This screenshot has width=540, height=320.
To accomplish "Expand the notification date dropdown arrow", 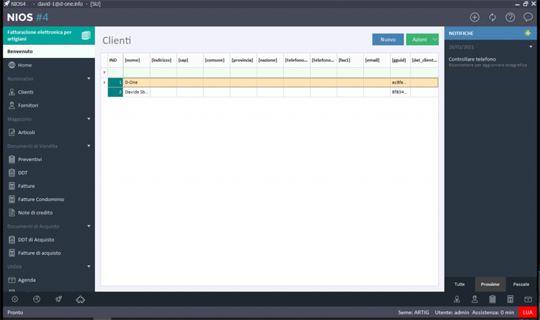I will 531,46.
